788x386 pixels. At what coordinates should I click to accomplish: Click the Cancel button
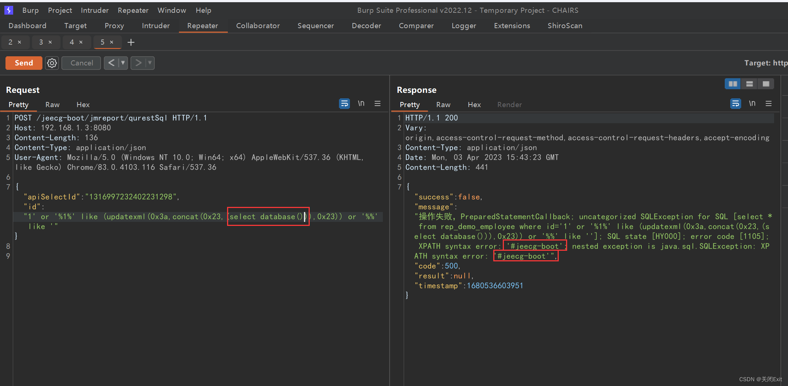tap(82, 63)
